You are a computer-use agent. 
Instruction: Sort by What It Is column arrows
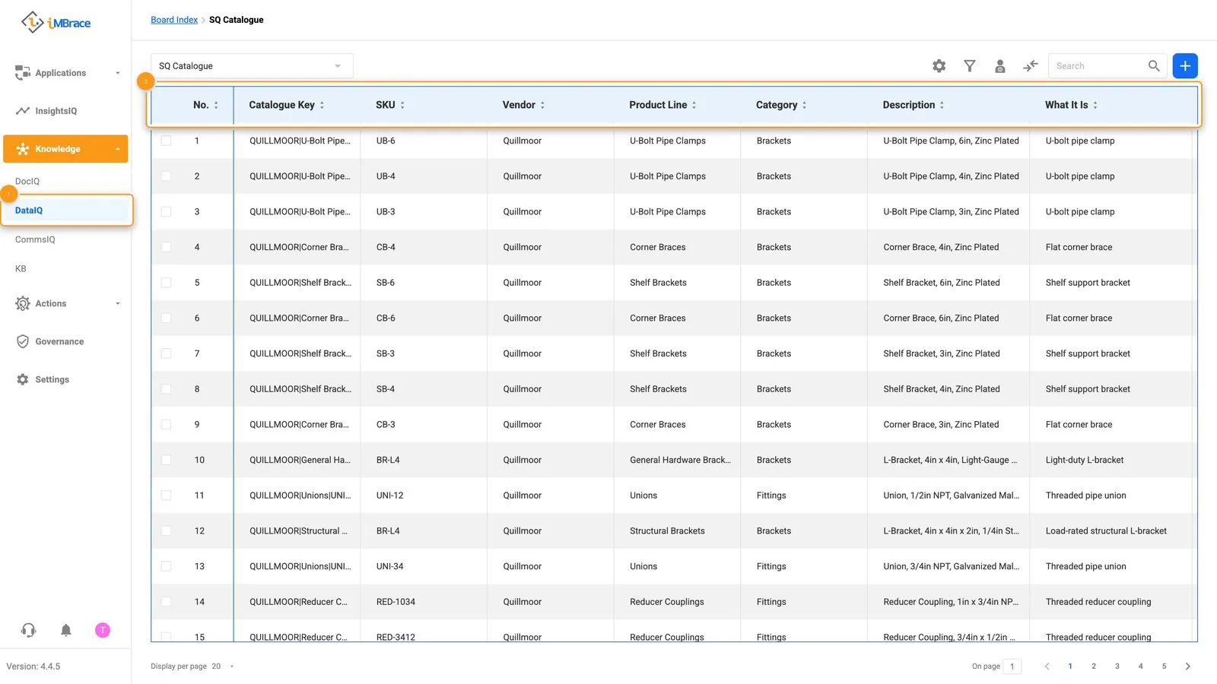click(x=1095, y=105)
